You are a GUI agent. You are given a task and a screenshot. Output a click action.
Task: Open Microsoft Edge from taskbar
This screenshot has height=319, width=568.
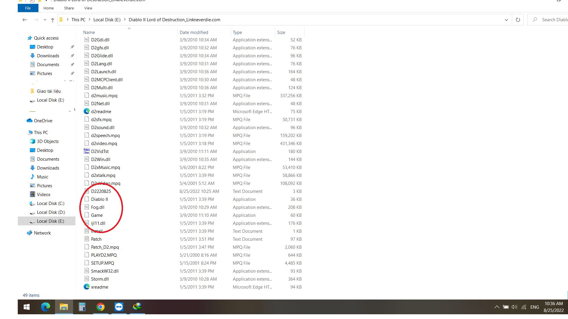coord(46,307)
